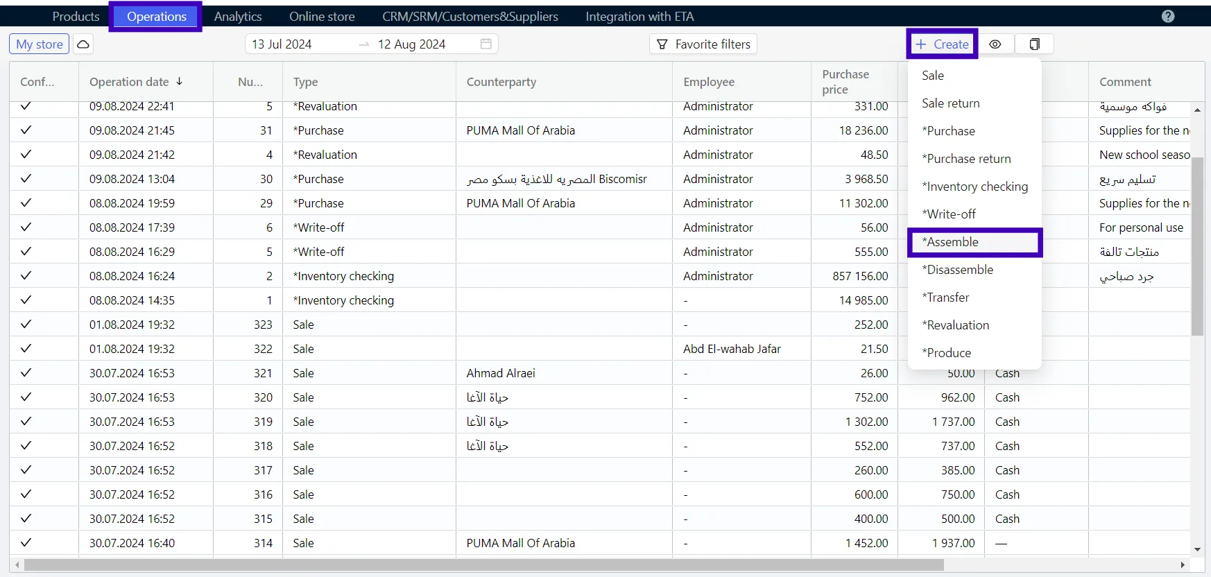Click value 1 937.00 in row 314

click(954, 543)
